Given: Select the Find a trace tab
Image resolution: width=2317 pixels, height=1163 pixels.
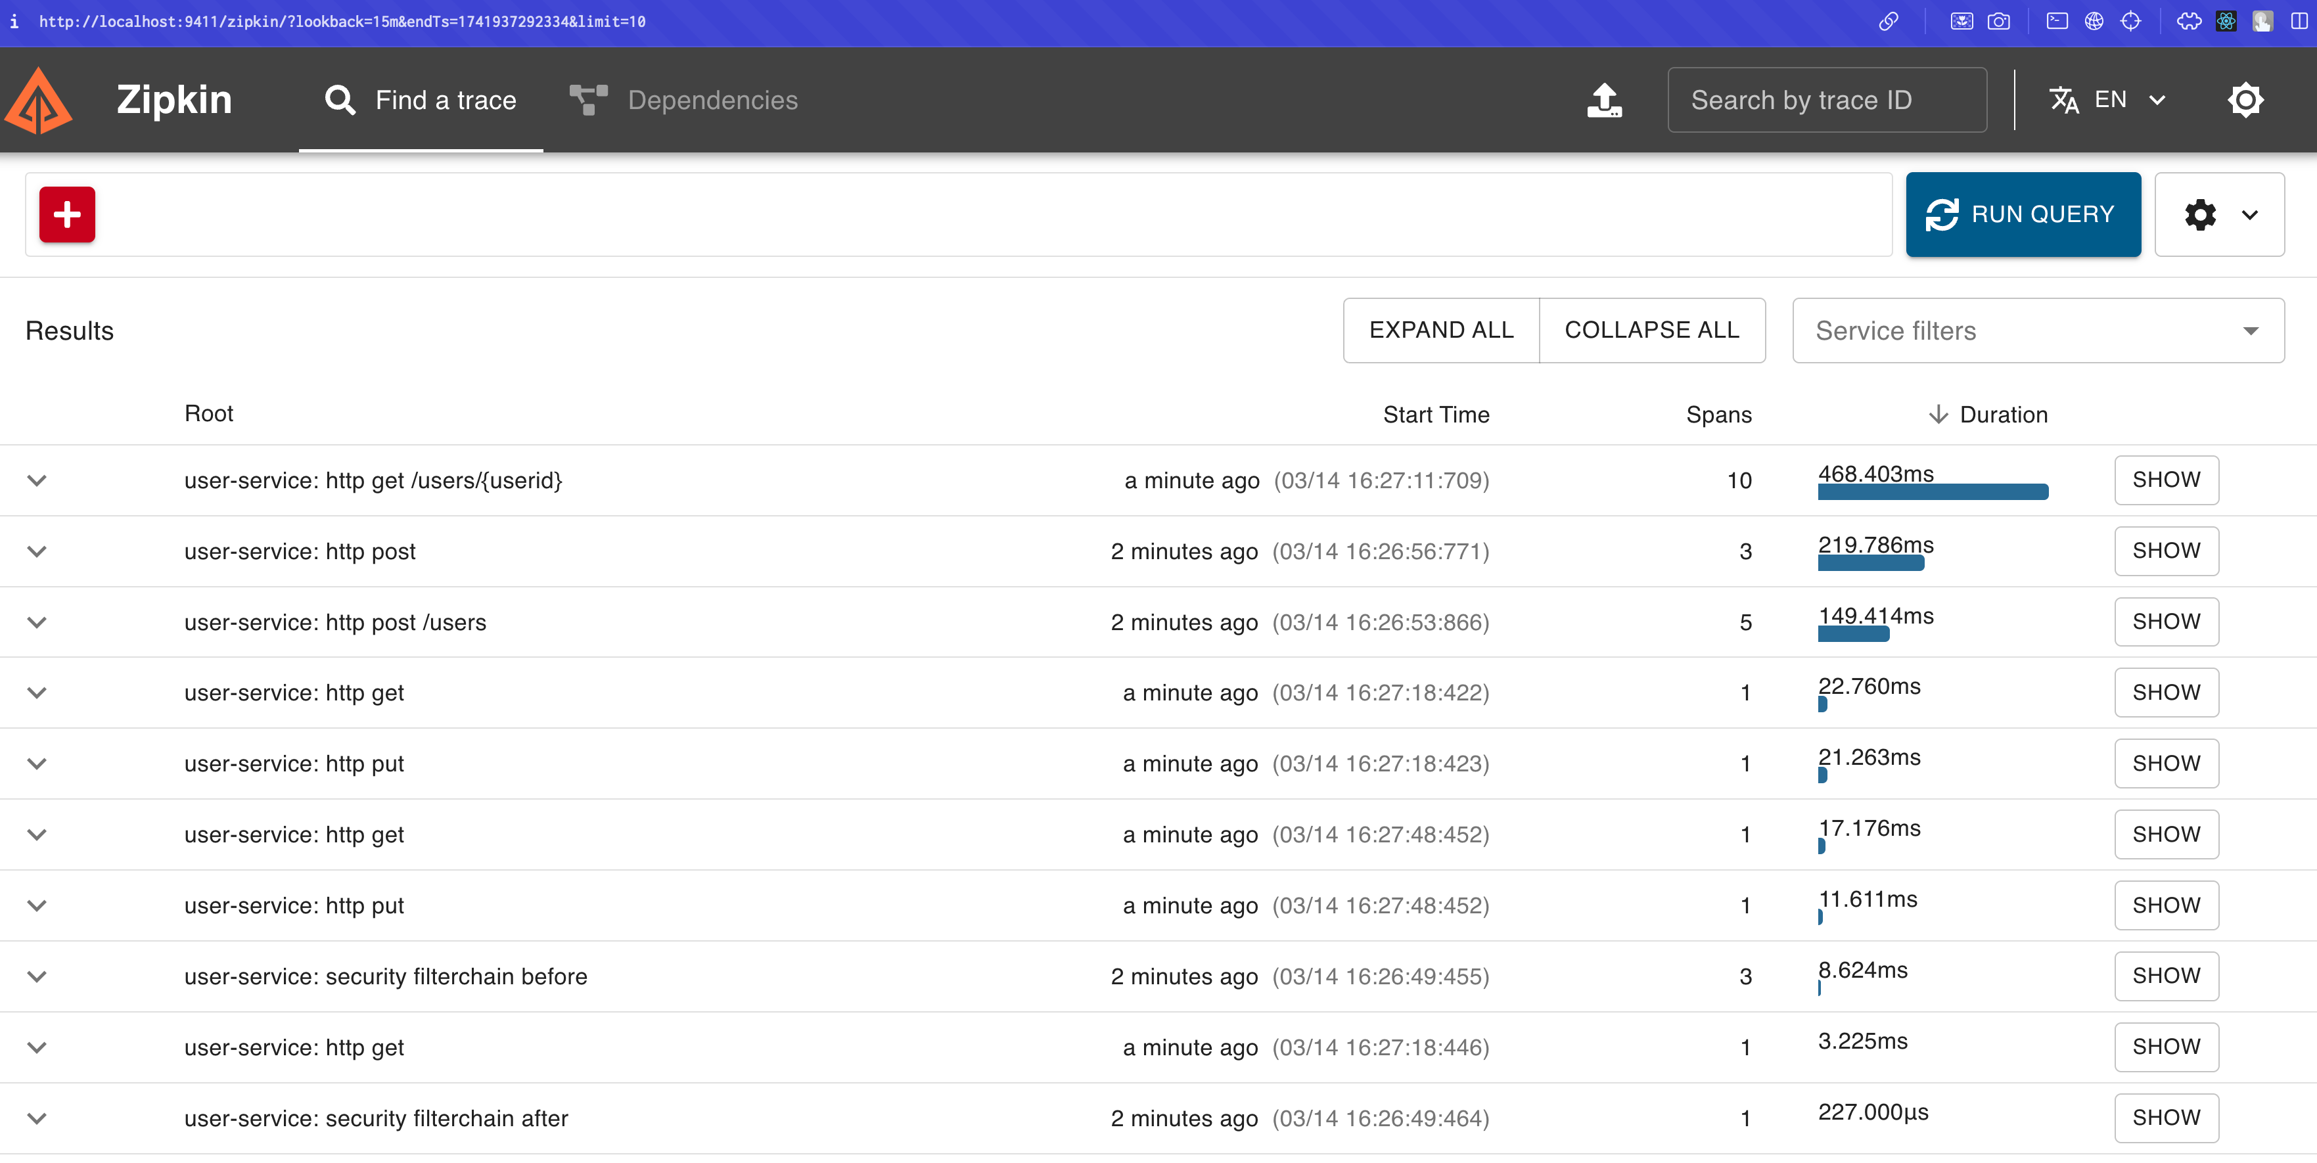Looking at the screenshot, I should 421,100.
